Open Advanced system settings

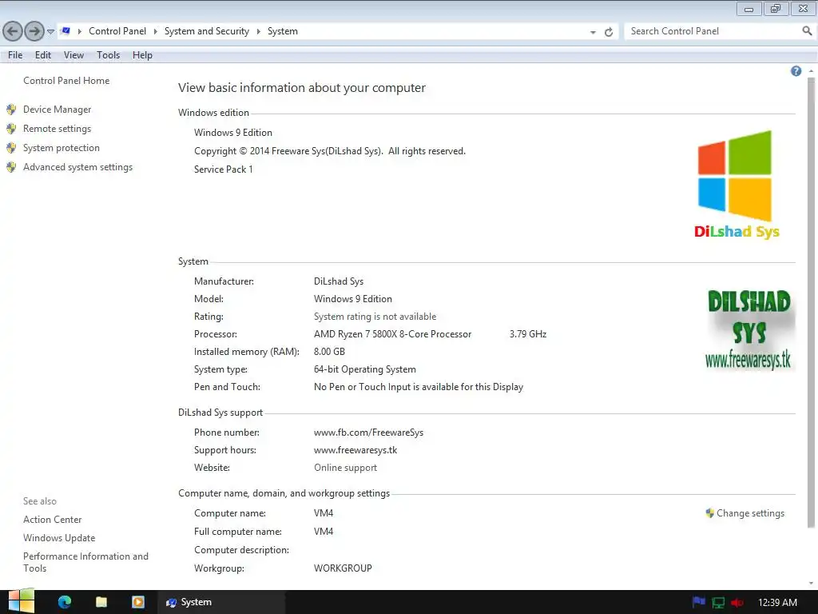(77, 167)
